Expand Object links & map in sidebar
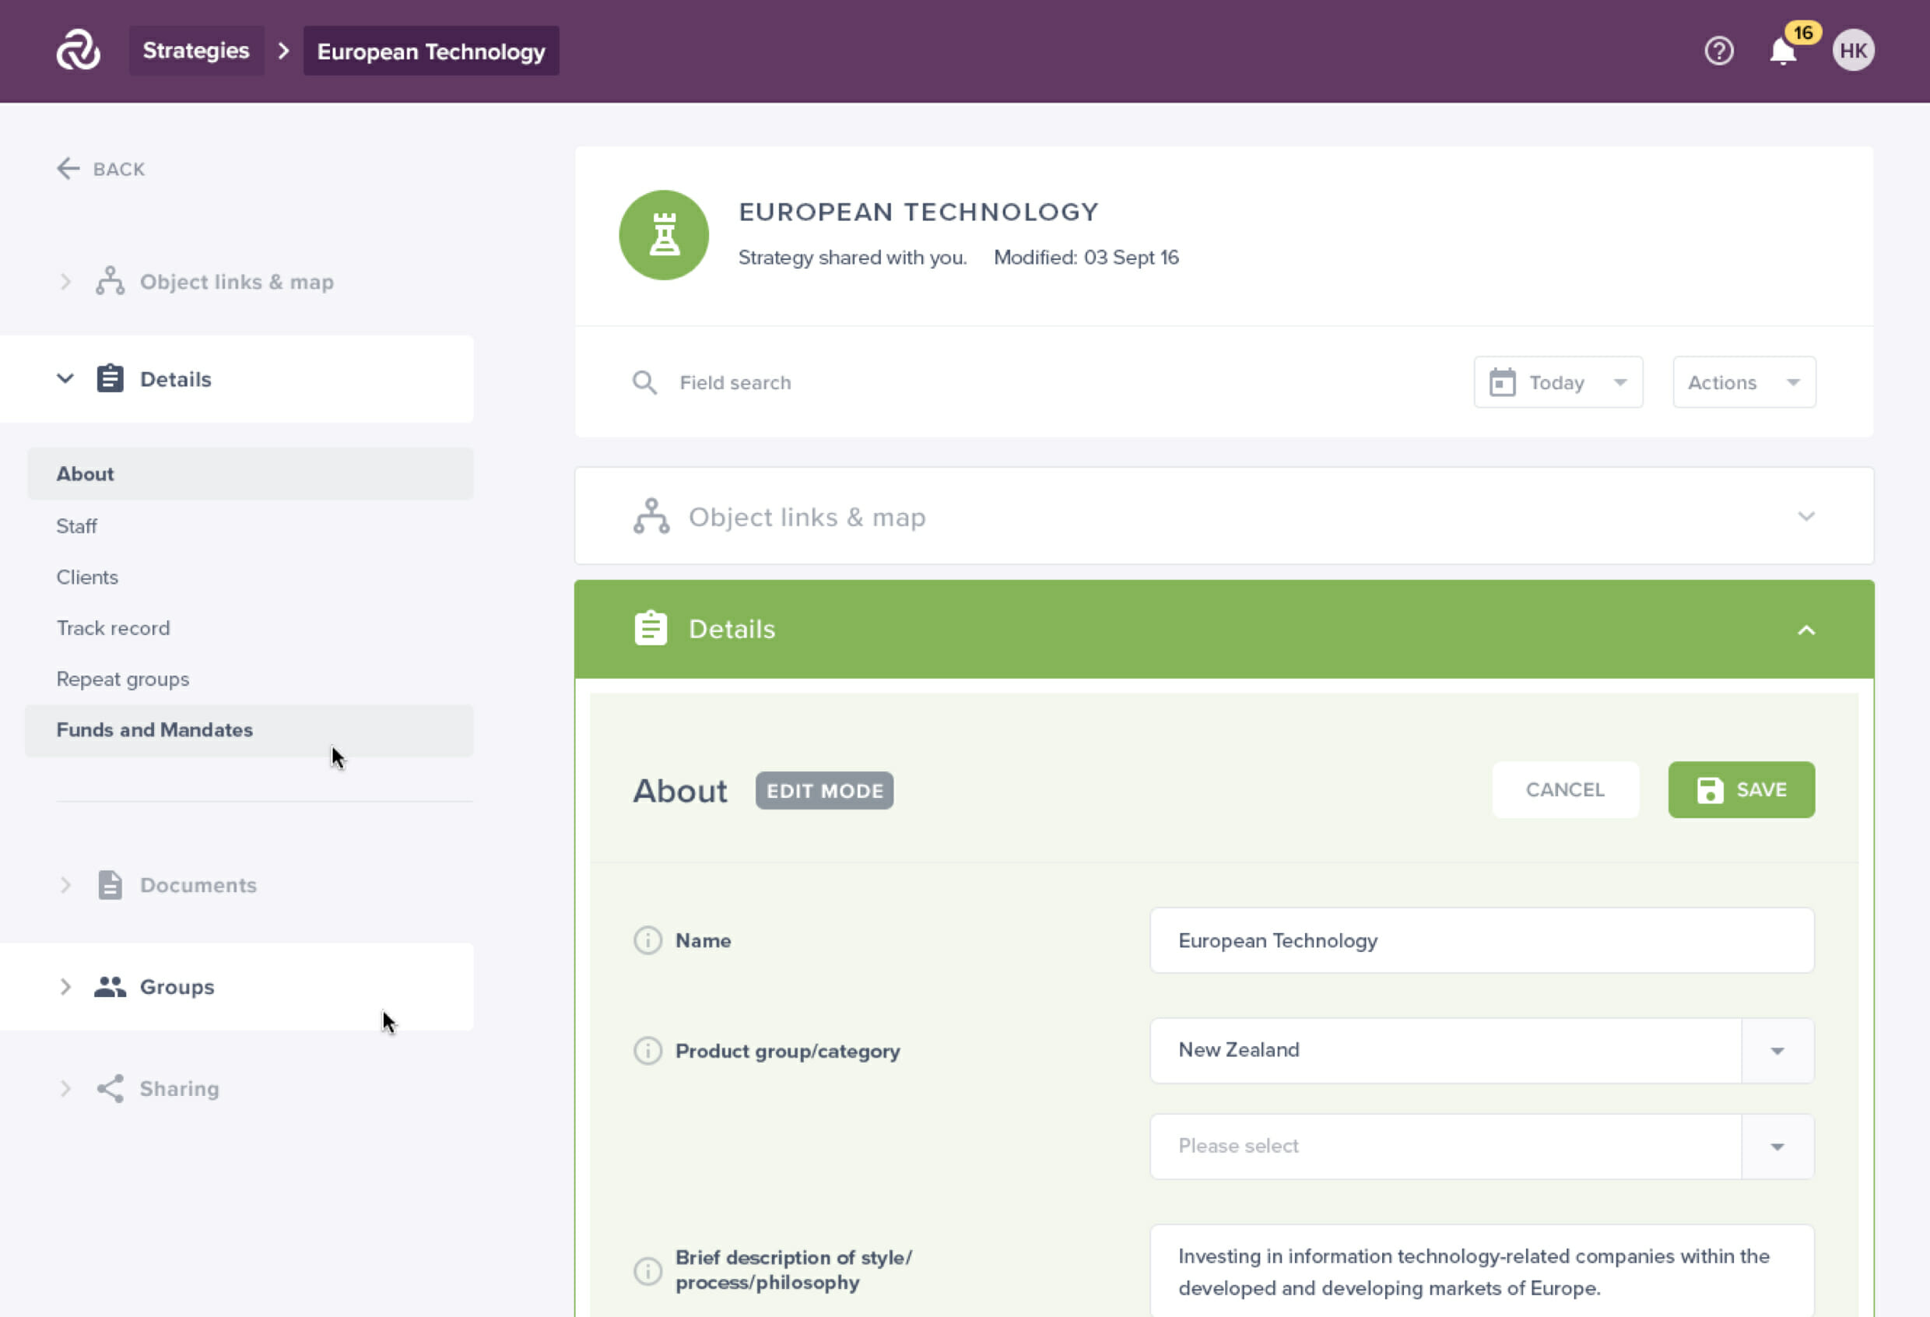This screenshot has width=1930, height=1317. (x=65, y=282)
